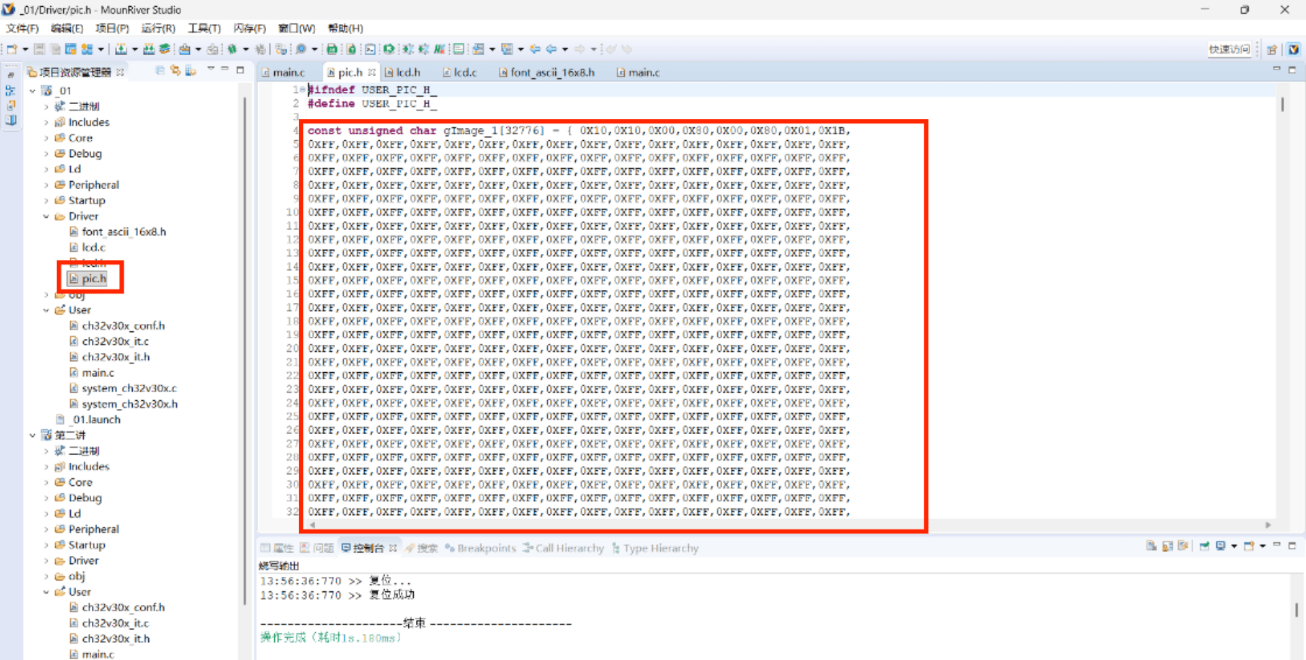Click the open terminal toolbar icon

coord(370,49)
